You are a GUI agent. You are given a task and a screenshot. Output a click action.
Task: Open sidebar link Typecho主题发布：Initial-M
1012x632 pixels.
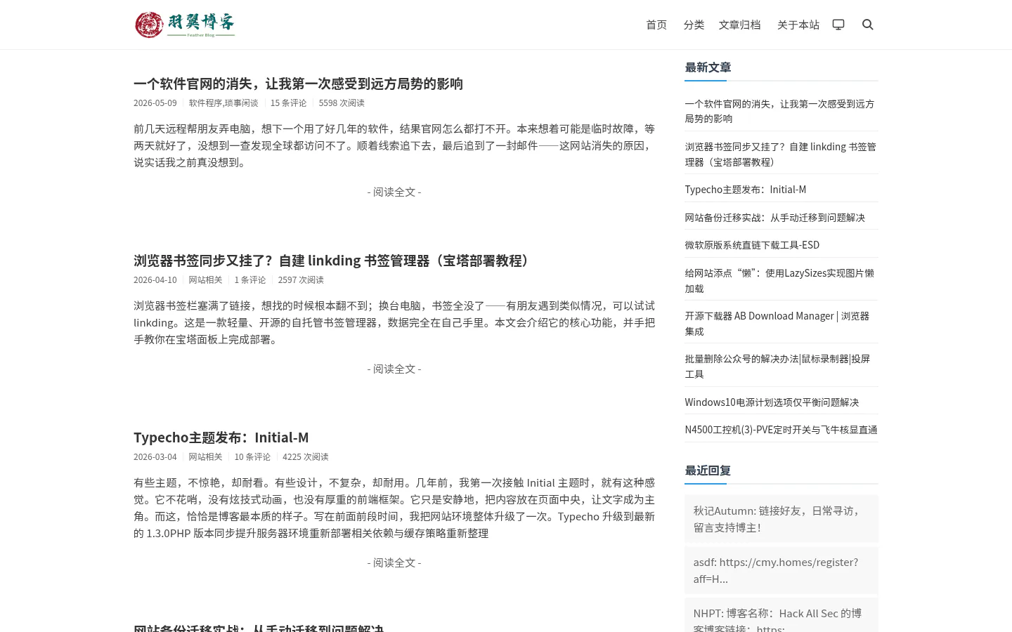point(746,190)
